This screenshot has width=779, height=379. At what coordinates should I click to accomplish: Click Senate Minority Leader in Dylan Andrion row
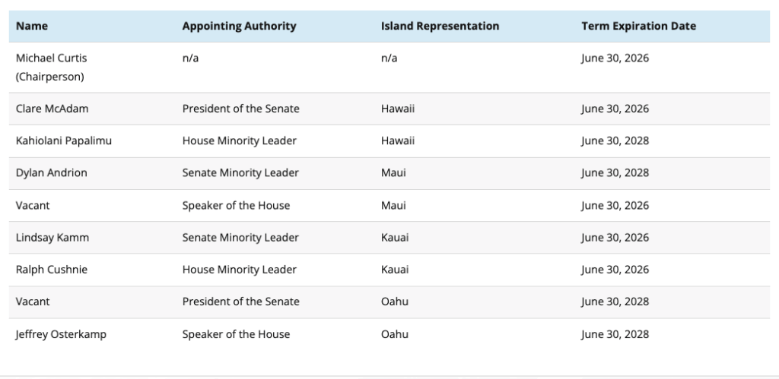[240, 172]
